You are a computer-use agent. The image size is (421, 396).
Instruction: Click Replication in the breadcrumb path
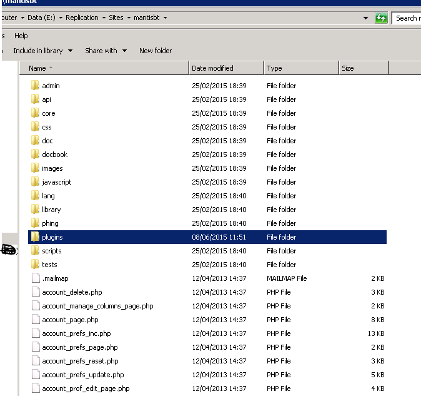point(82,18)
